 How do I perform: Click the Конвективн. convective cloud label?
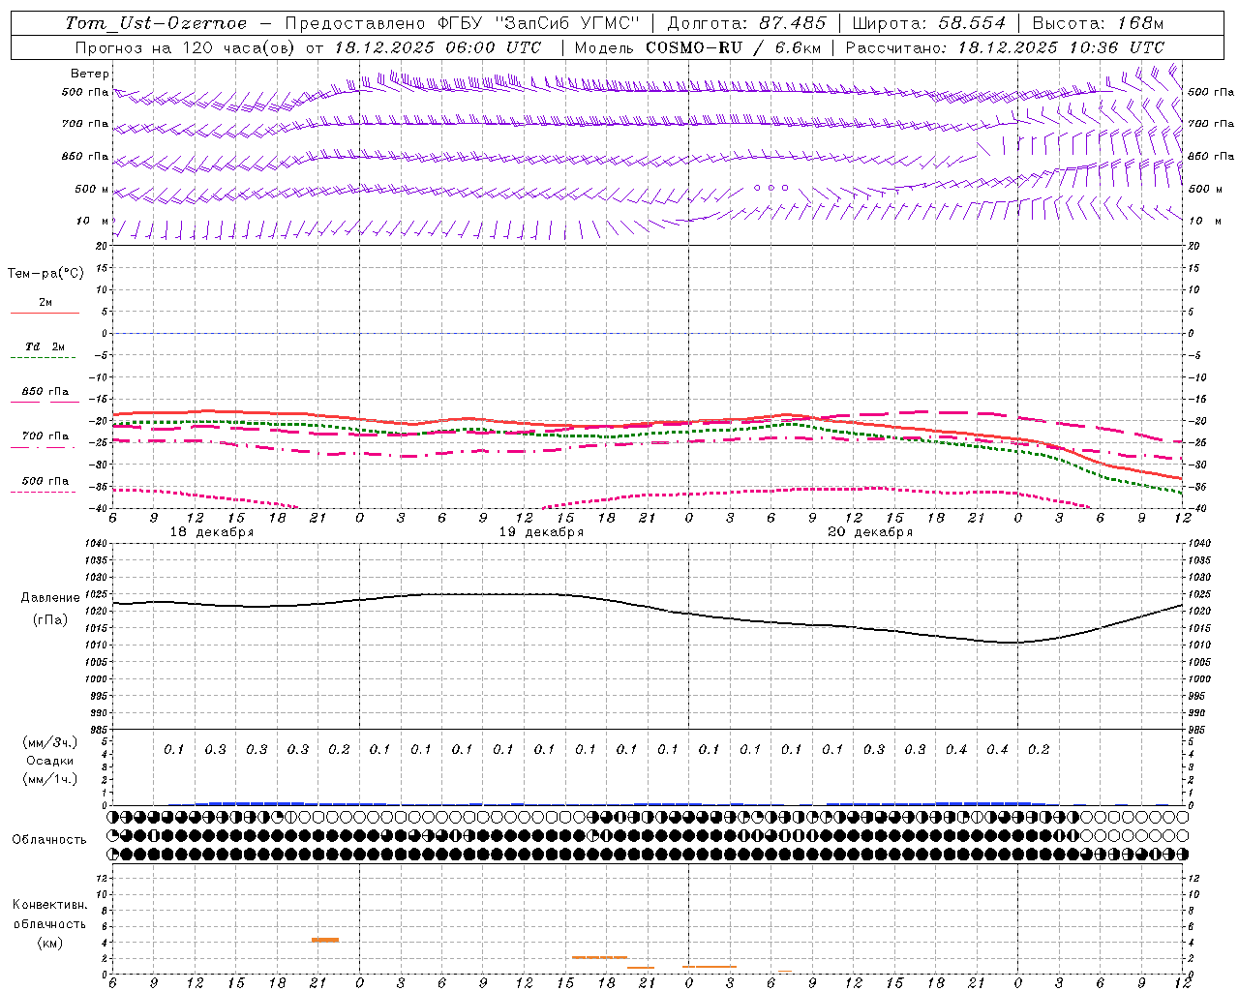[x=49, y=905]
